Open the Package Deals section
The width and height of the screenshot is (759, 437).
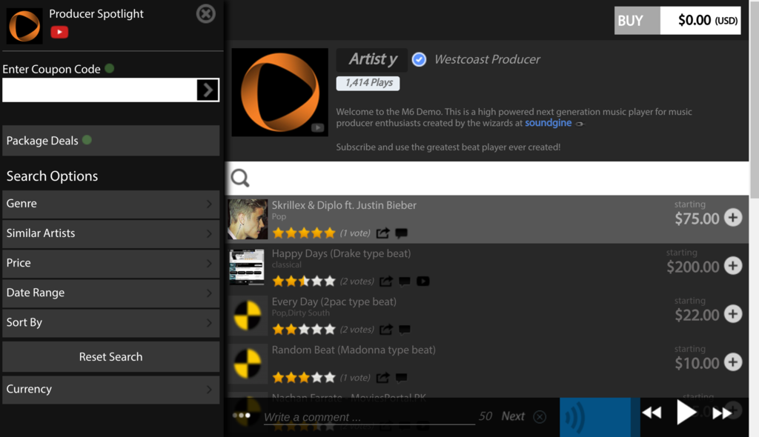[x=111, y=140]
